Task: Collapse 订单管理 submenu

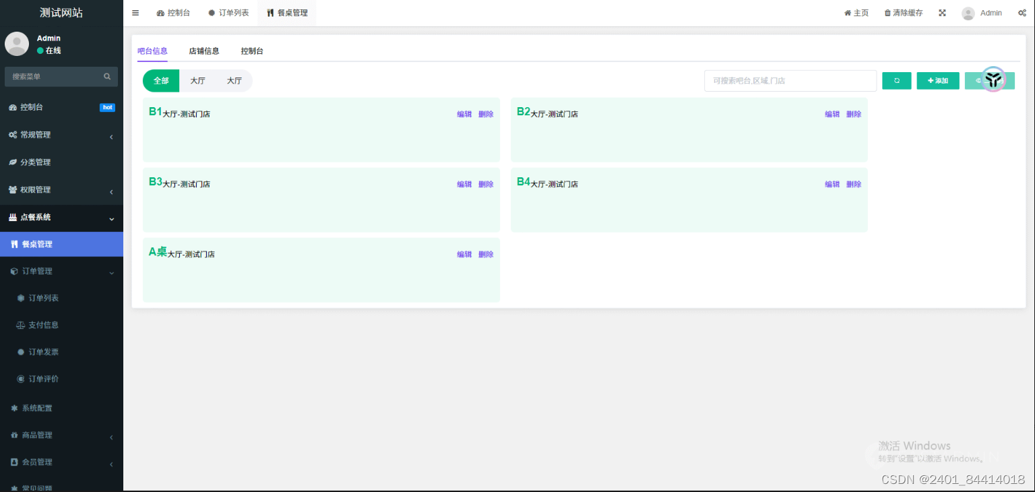Action: (61, 271)
